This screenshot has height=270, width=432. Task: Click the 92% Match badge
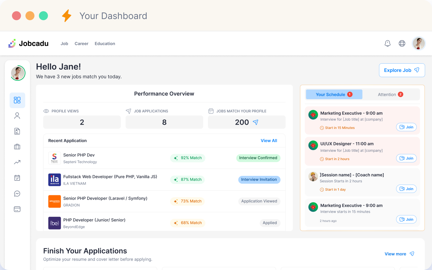click(188, 158)
